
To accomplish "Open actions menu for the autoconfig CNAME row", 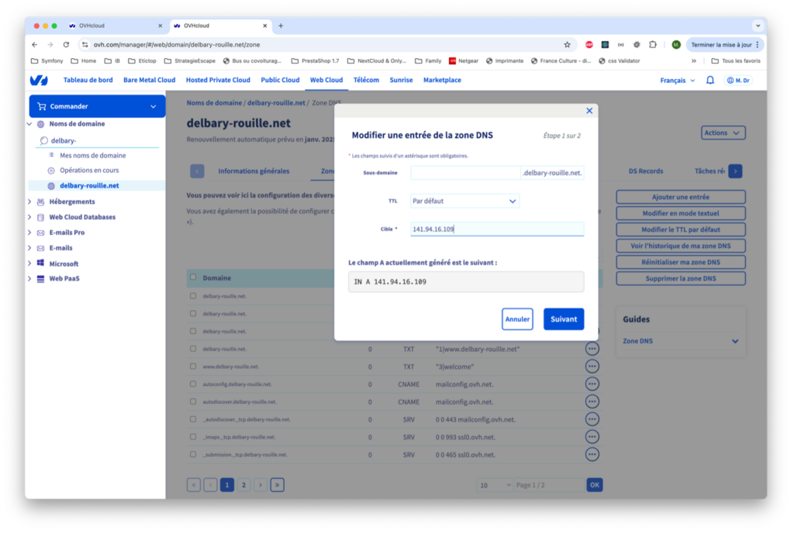I will [x=592, y=384].
